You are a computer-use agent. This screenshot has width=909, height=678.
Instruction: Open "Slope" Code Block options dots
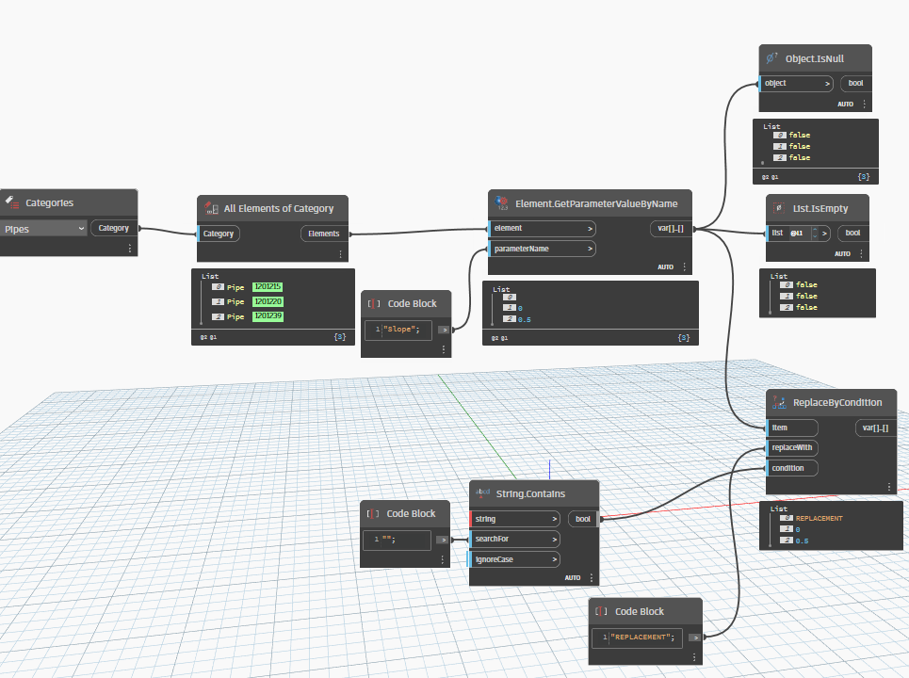coord(444,348)
